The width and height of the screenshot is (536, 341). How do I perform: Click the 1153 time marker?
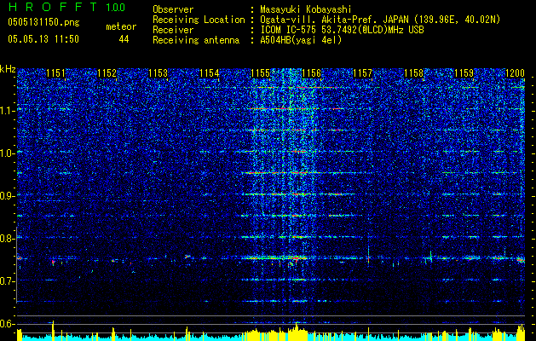[x=158, y=72]
